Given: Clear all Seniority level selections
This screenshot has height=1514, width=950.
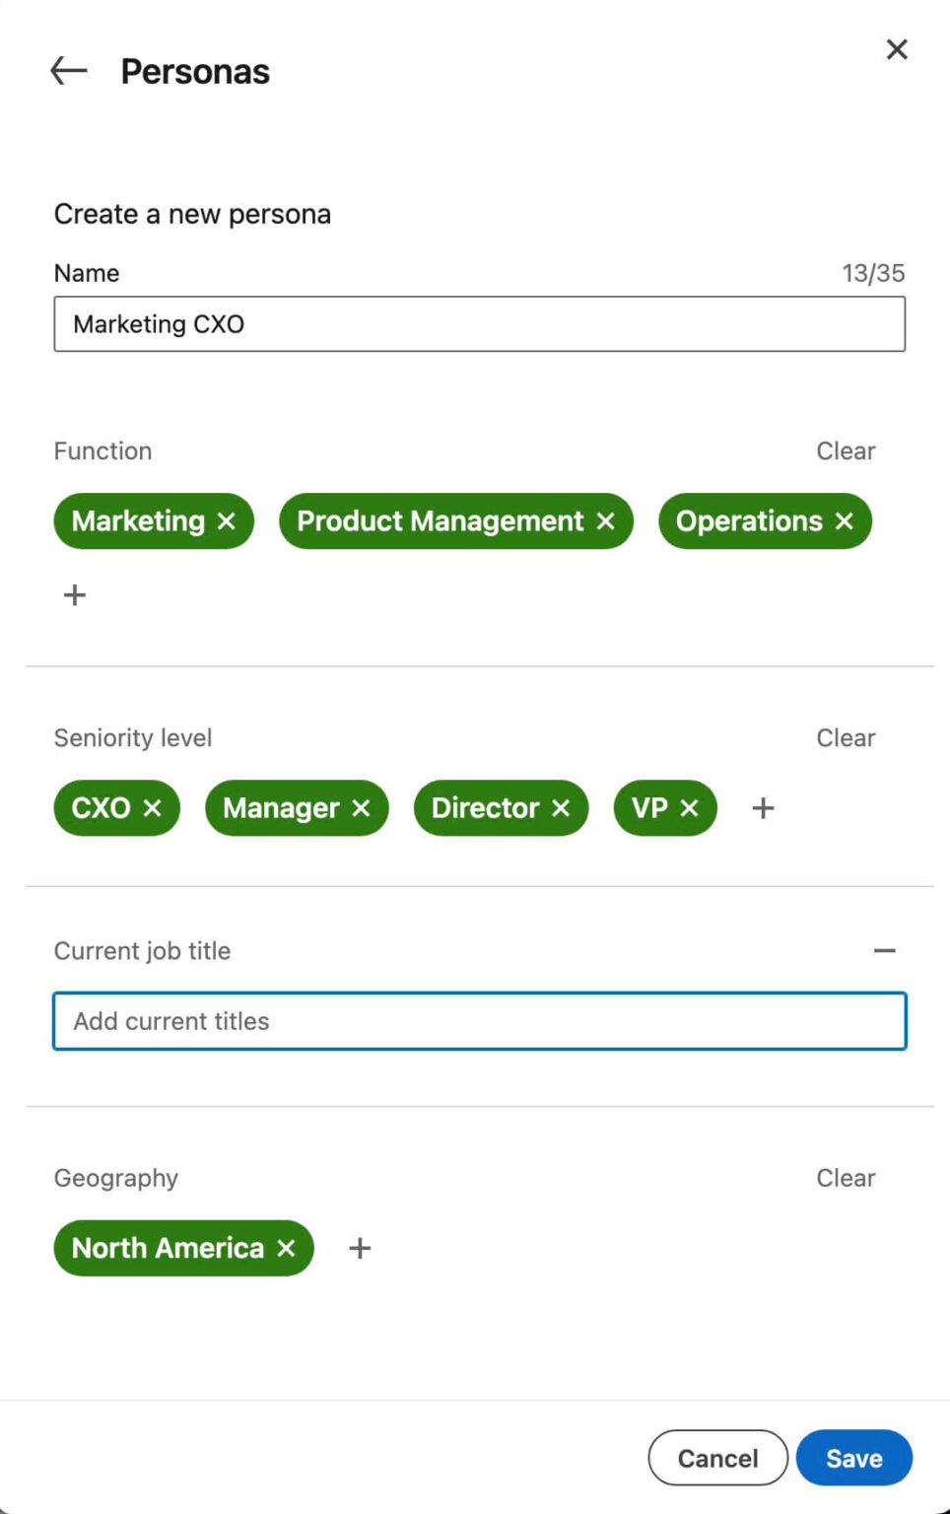Looking at the screenshot, I should (x=846, y=737).
